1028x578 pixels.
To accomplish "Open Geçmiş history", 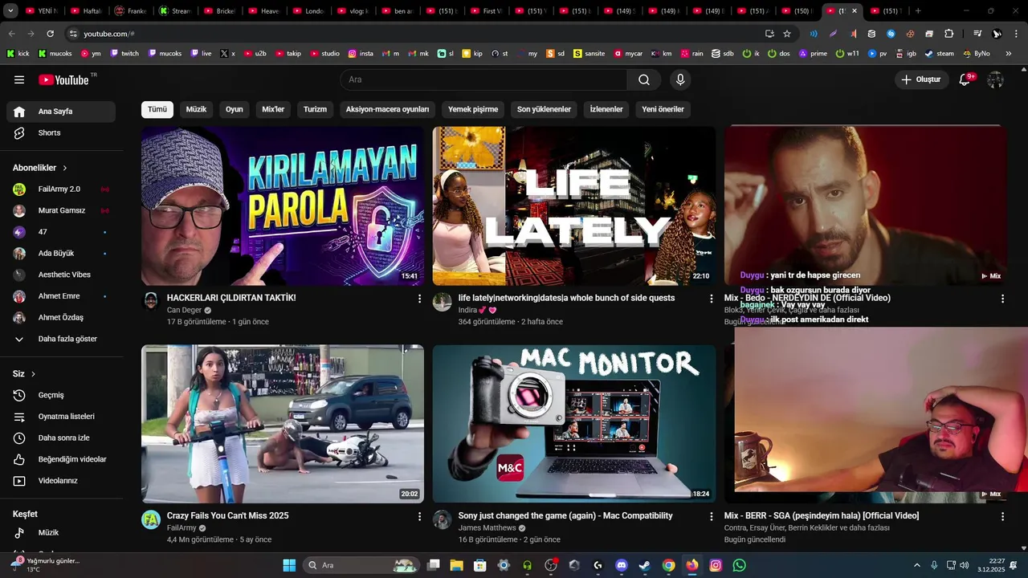I will point(61,395).
